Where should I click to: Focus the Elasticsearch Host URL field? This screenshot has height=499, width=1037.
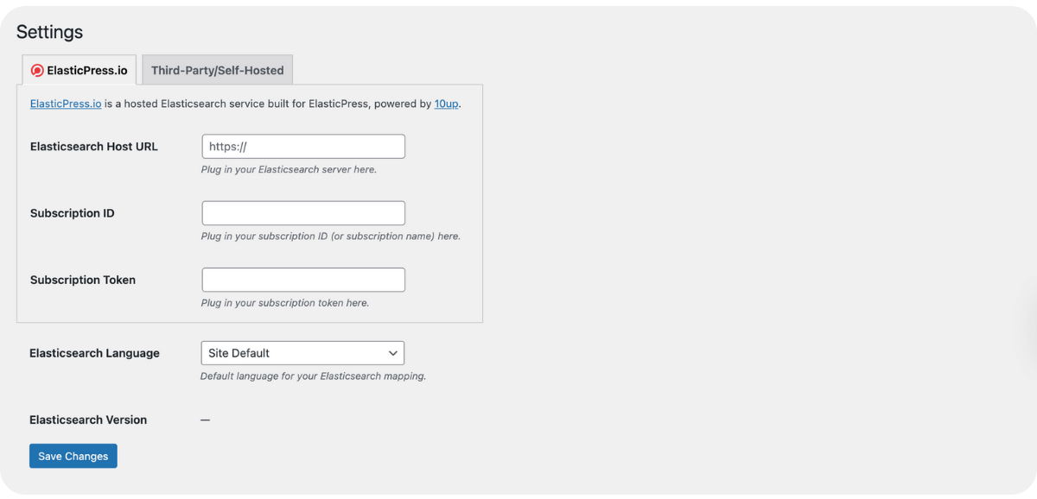tap(303, 147)
